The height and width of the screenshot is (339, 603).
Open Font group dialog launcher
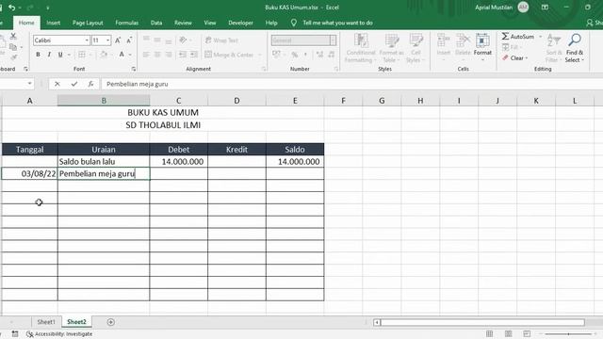[x=134, y=69]
